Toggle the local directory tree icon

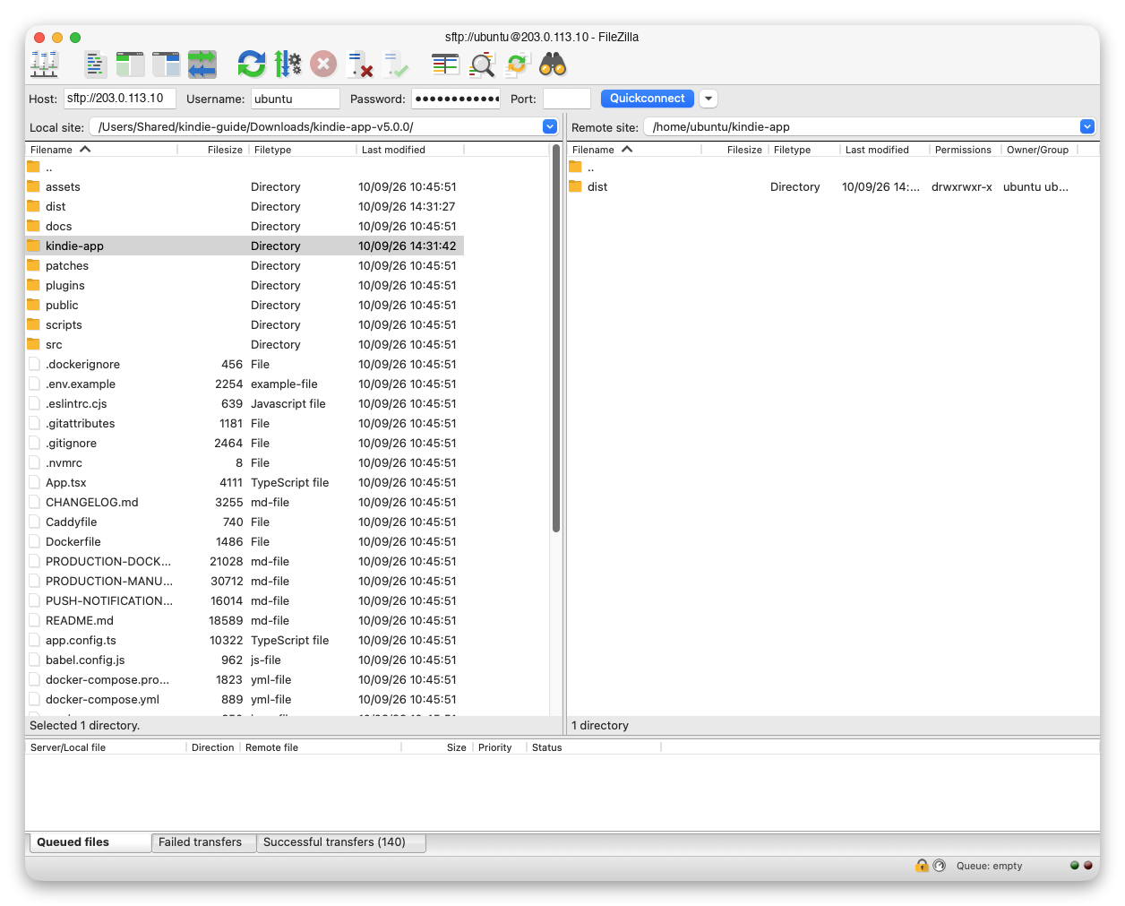point(130,64)
